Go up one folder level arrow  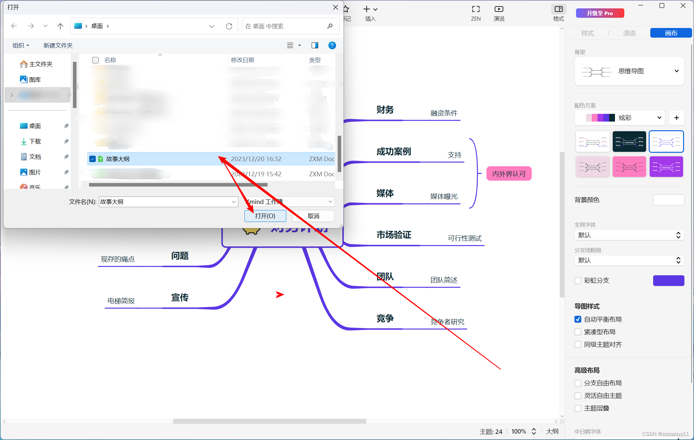[x=60, y=26]
